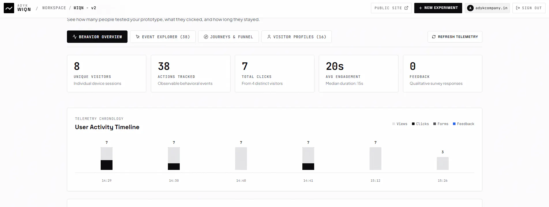Click SIGN OUT
The image size is (549, 207).
[529, 8]
